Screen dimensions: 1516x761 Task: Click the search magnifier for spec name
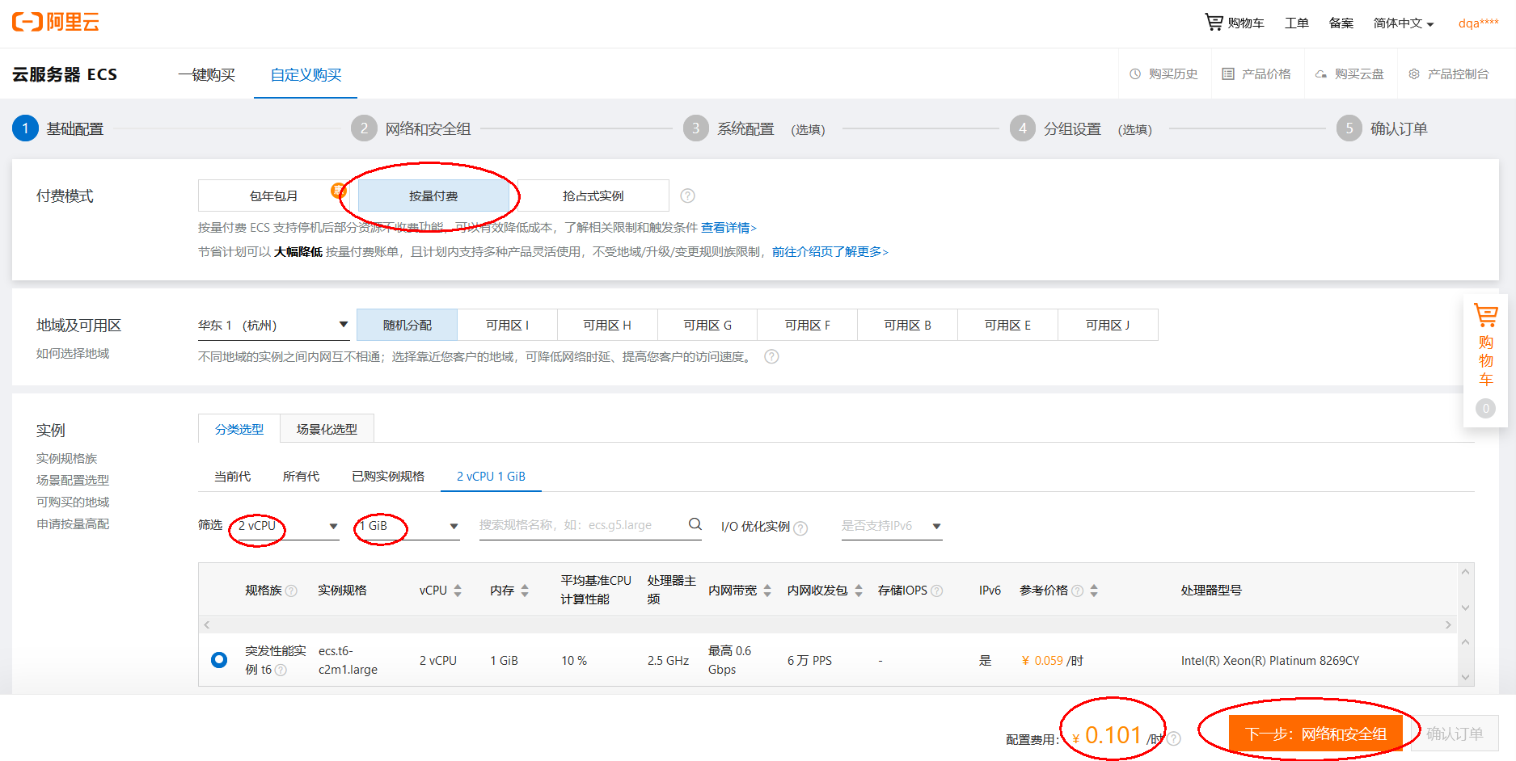point(695,524)
